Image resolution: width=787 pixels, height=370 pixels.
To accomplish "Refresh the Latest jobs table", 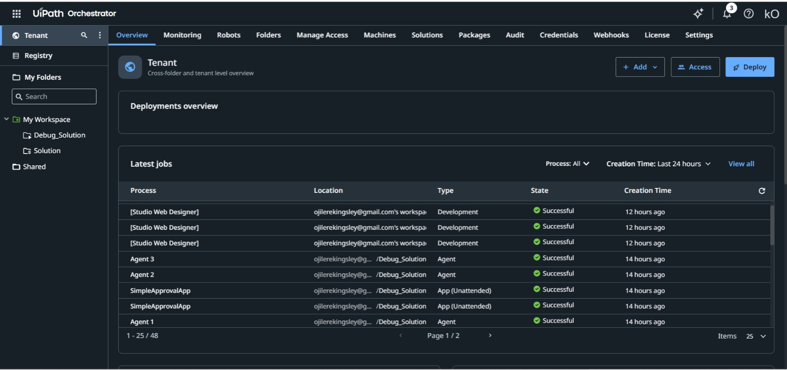I will tap(762, 191).
